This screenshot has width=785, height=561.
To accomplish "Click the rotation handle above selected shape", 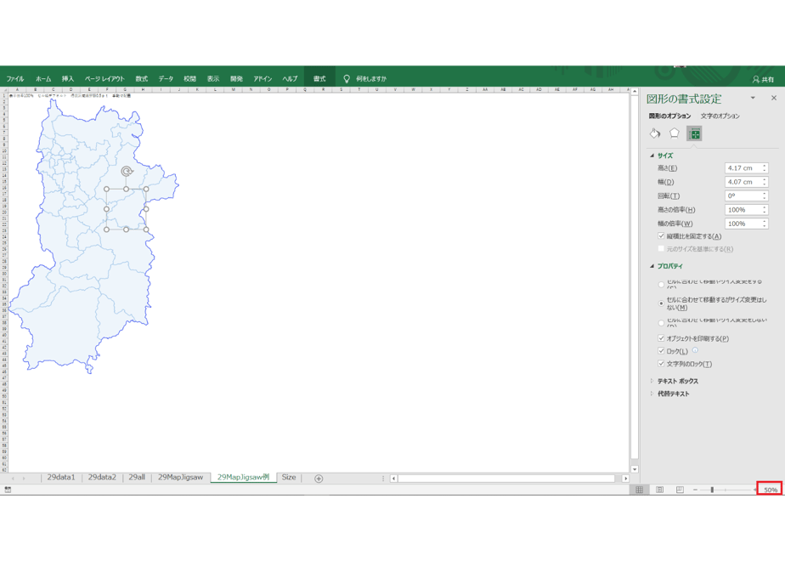I will 127,172.
